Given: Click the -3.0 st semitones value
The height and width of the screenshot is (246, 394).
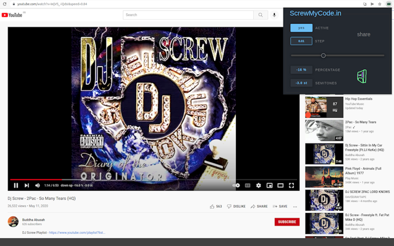Looking at the screenshot, I should click(301, 83).
